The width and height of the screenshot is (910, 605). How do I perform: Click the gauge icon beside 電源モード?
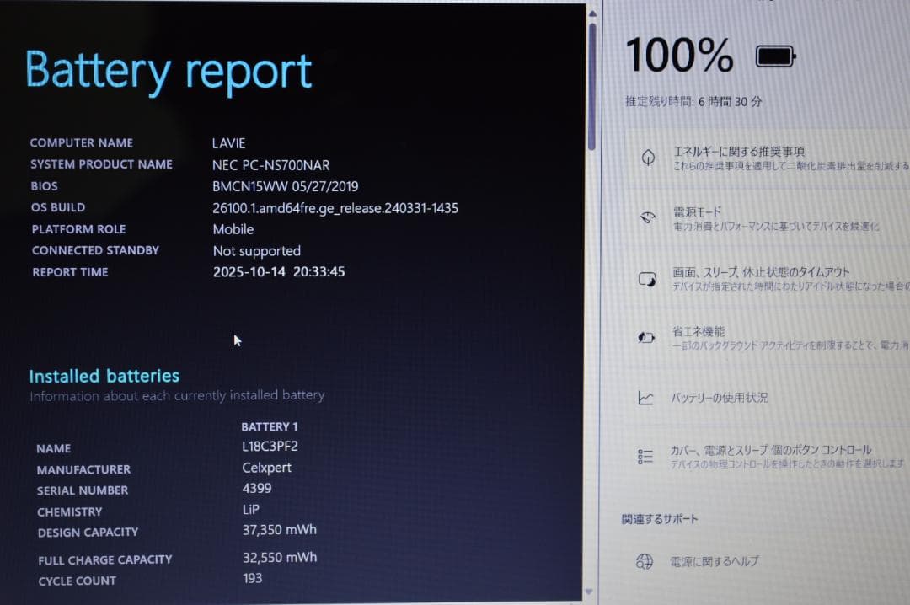click(x=647, y=218)
